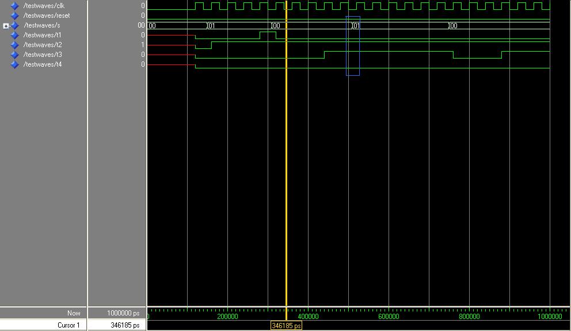This screenshot has width=571, height=331.
Task: Click the value 00 of /testwaves/s
Action: coord(141,25)
